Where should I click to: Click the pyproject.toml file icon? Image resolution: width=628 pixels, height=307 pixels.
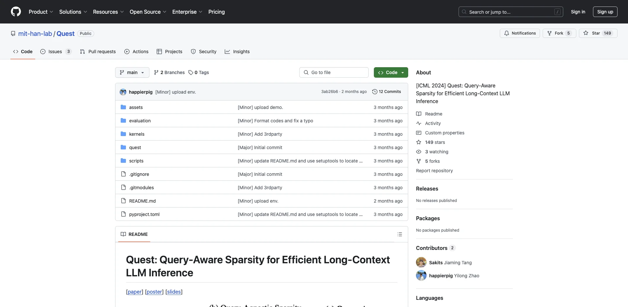click(123, 214)
